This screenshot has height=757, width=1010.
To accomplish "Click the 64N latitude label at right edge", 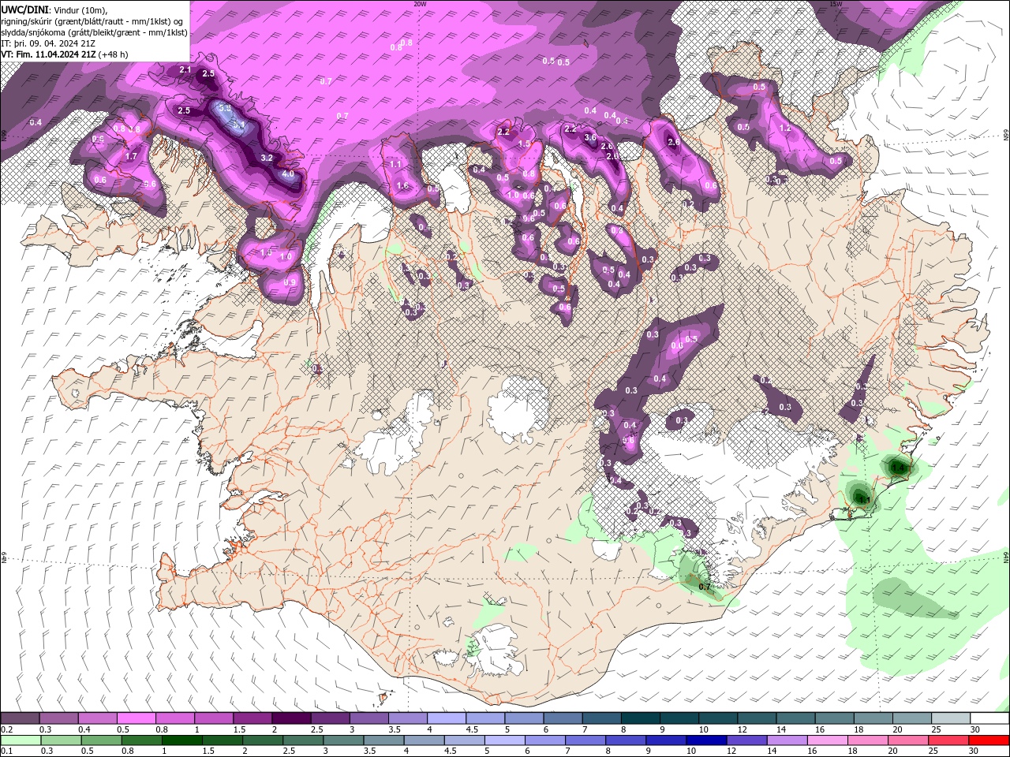I will 1005,557.
